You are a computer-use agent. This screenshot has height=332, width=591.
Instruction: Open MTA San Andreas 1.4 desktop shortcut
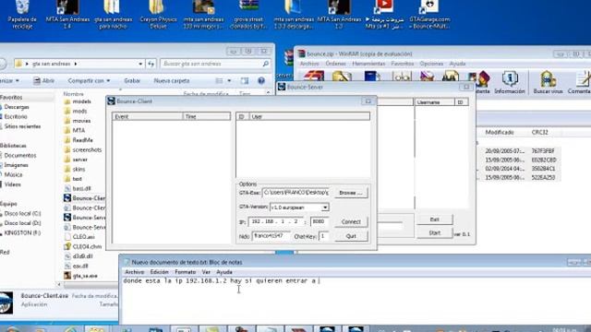click(x=67, y=15)
